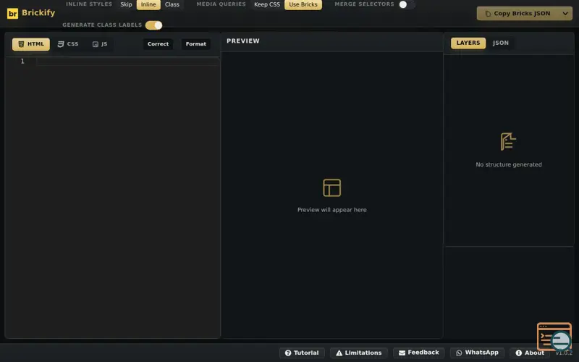Select Skip for inline styles
The width and height of the screenshot is (579, 362).
coord(126,4)
